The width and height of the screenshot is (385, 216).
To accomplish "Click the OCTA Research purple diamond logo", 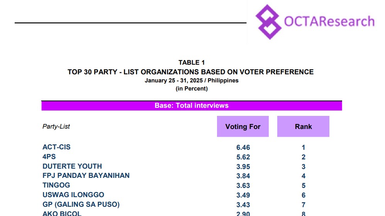I will point(268,22).
